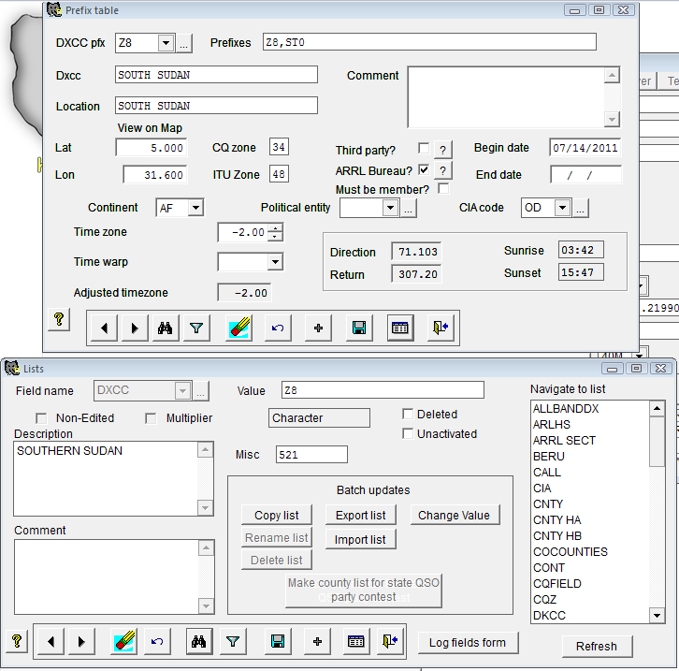Open help in Lists window

point(17,641)
